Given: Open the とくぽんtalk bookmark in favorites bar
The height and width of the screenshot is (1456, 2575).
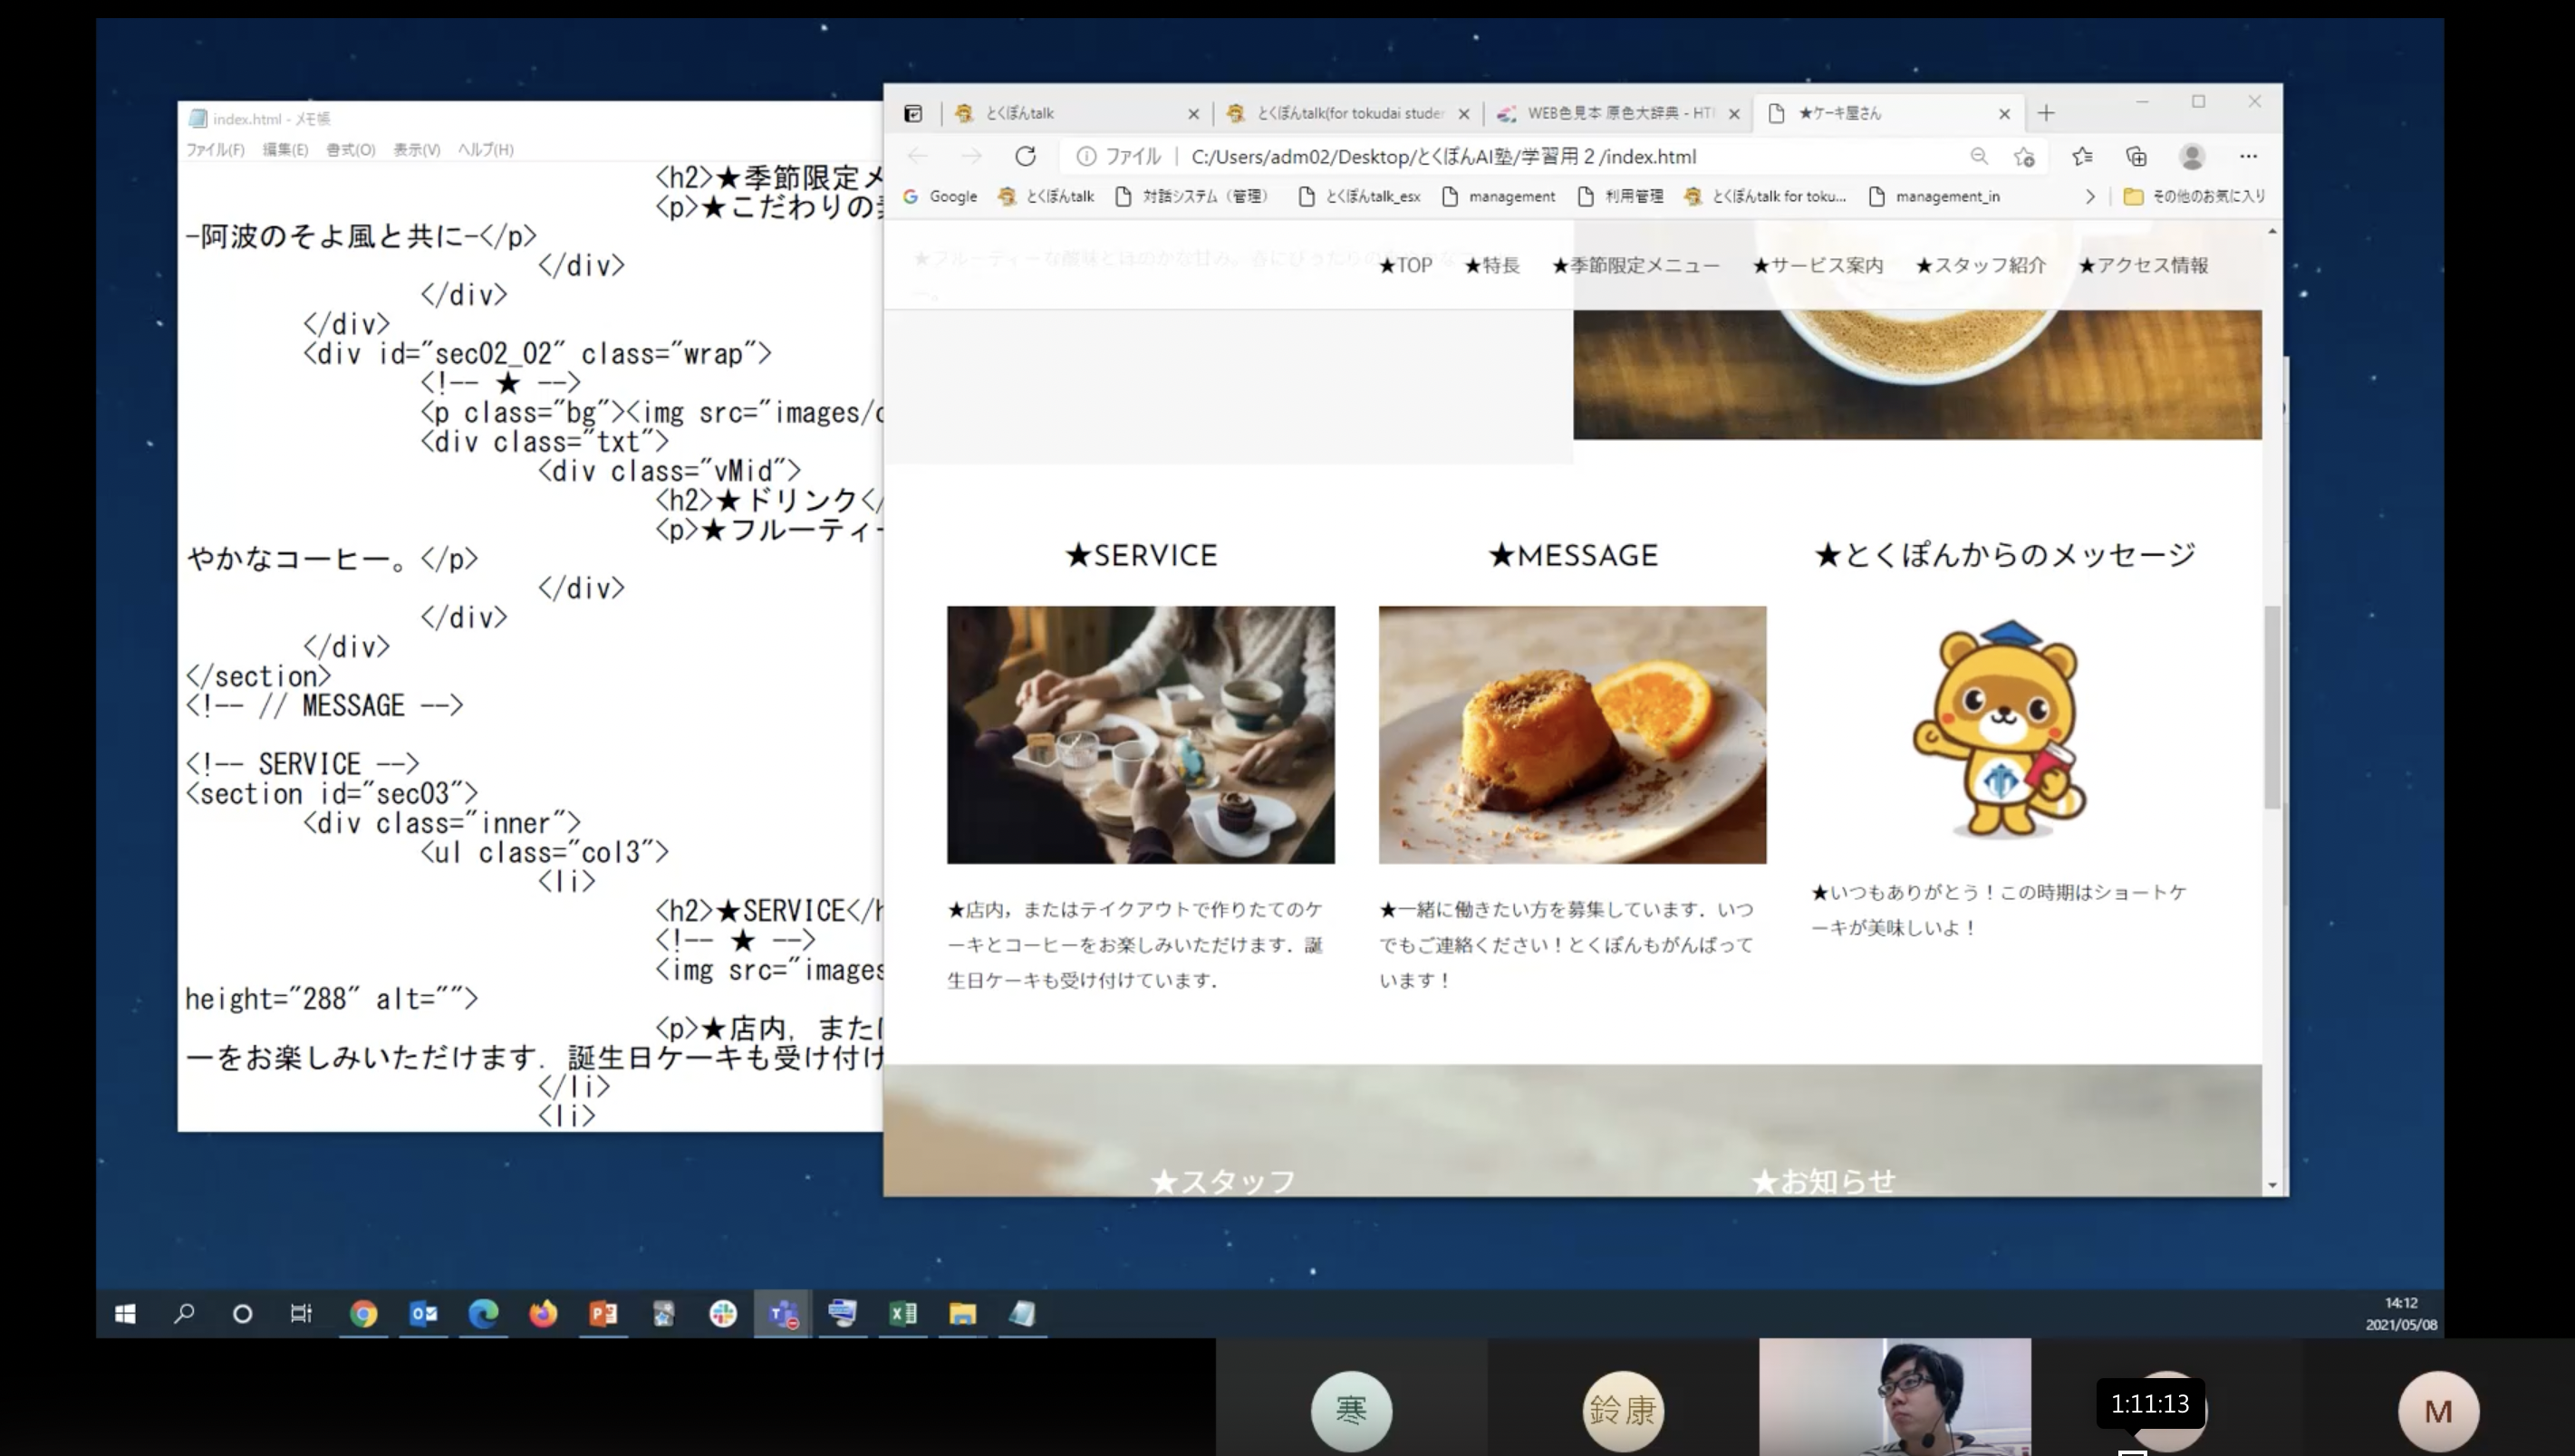Looking at the screenshot, I should click(1046, 196).
